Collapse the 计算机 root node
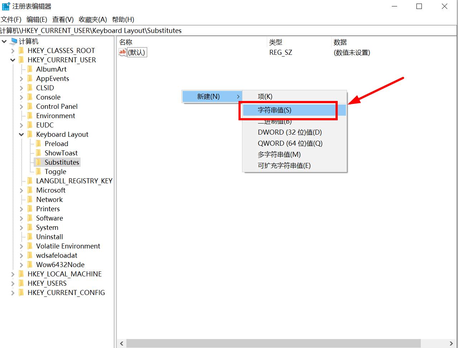Image resolution: width=458 pixels, height=348 pixels. click(x=4, y=42)
